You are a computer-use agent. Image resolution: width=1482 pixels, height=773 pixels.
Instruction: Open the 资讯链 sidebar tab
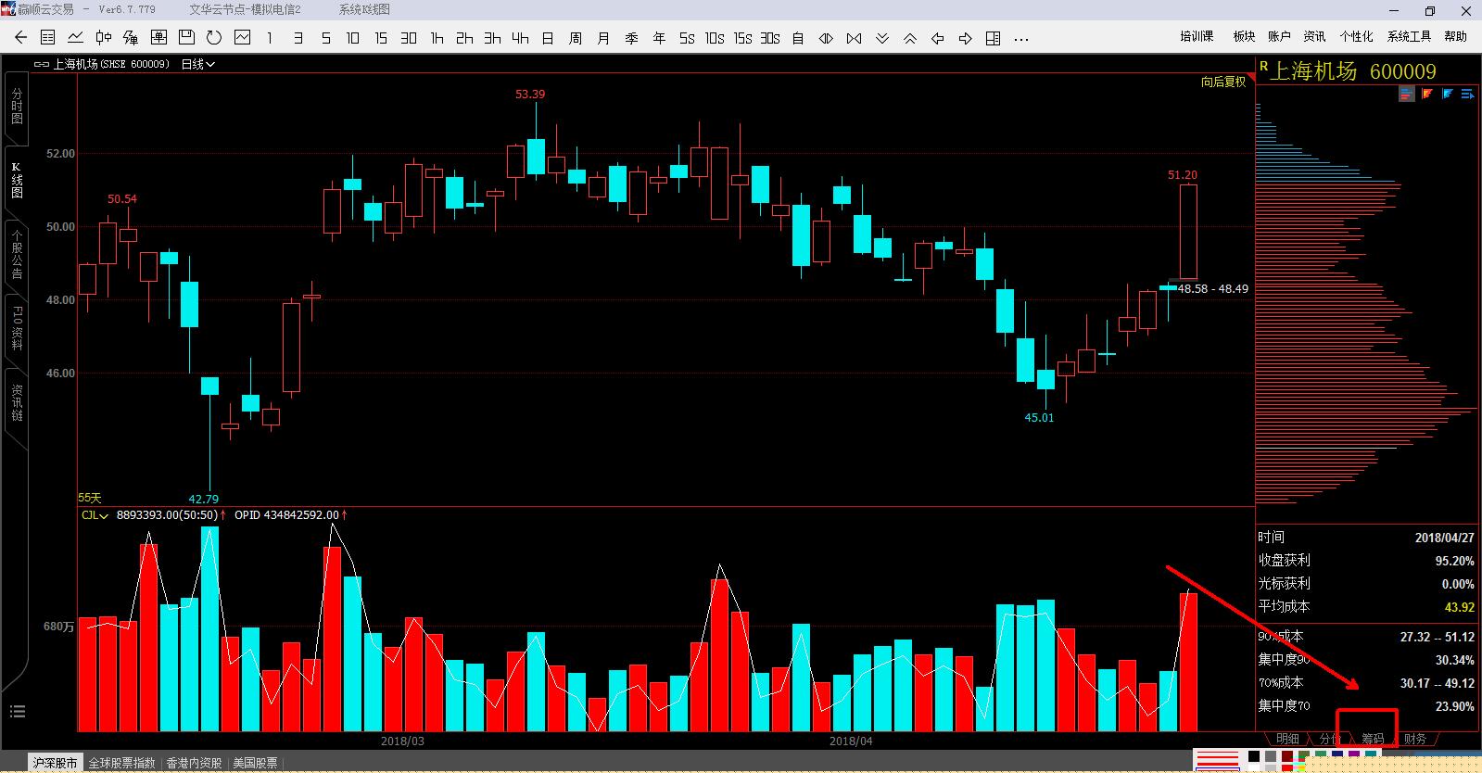17,403
